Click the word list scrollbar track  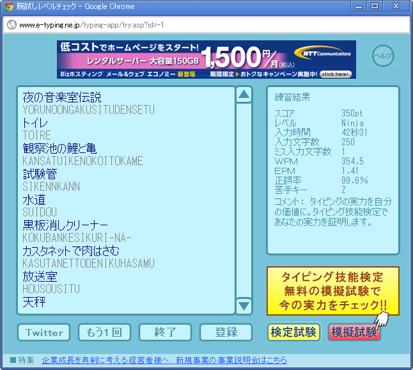(244, 198)
